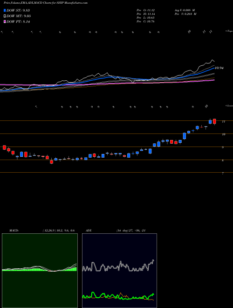The image size is (233, 308).
Task: Select the 'DOW PT: 8.14' legend text
Action: [x=18, y=22]
